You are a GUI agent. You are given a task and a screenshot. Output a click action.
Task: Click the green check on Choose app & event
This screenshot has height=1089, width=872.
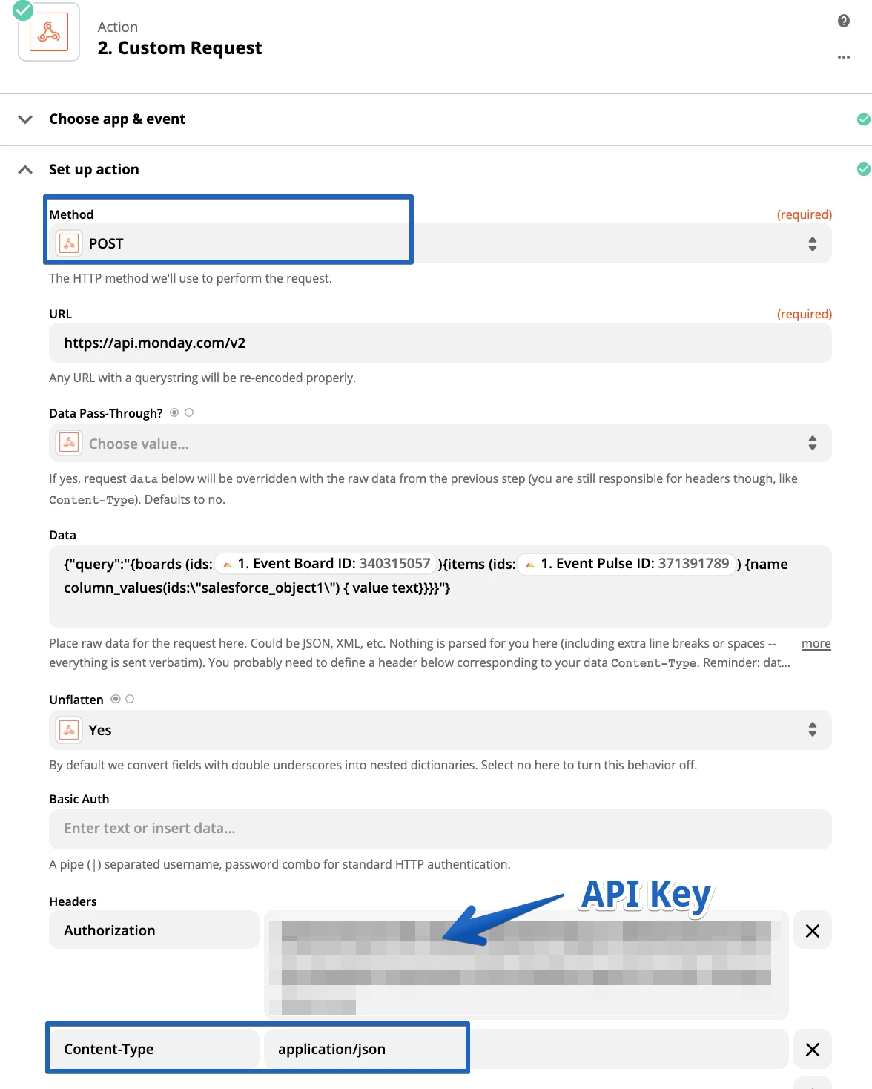pos(863,119)
